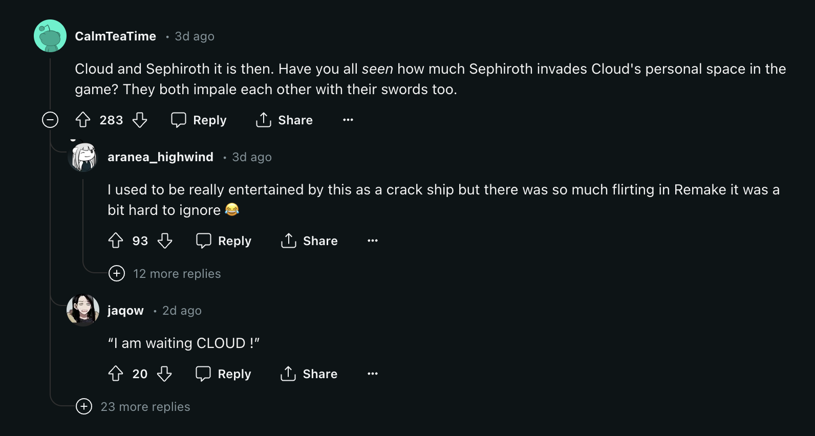Upvote jaqow's comment

(x=116, y=374)
